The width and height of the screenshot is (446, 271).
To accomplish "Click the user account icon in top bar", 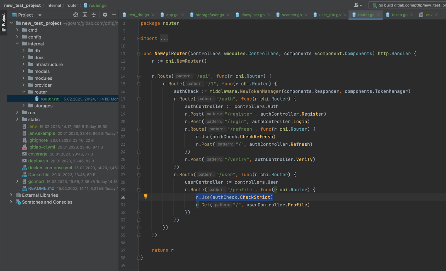I will point(356,5).
